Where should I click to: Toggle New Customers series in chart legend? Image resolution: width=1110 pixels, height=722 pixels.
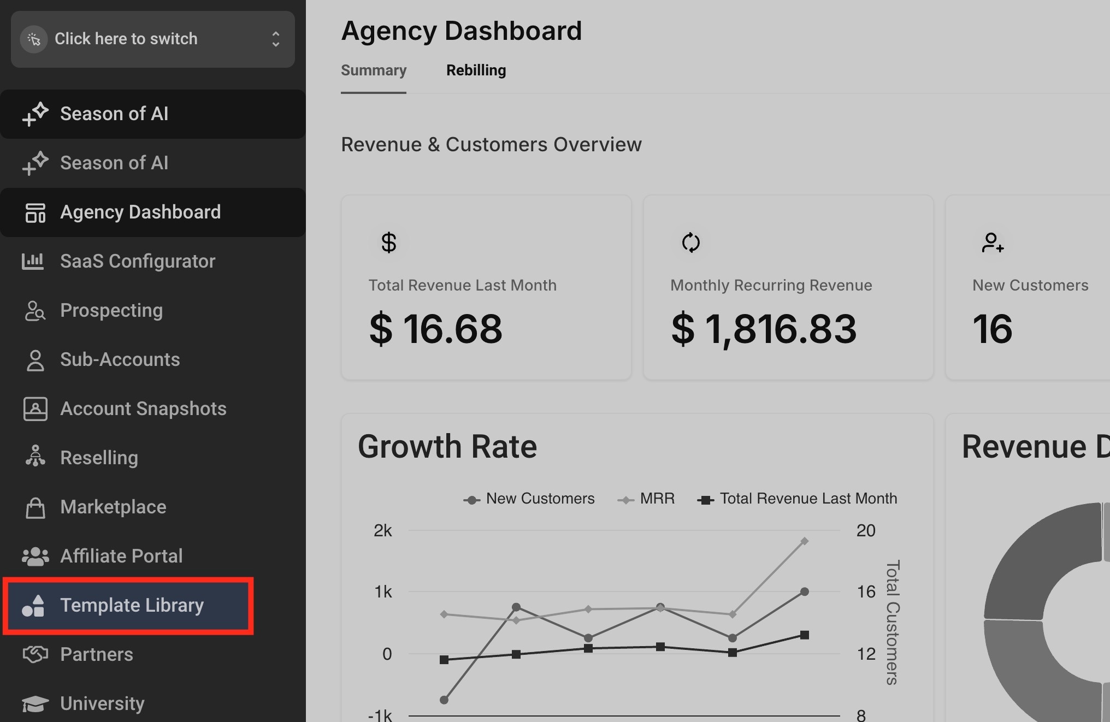tap(529, 499)
